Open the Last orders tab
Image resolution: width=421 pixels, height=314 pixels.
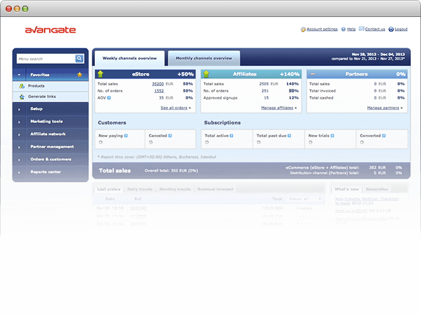tap(109, 189)
